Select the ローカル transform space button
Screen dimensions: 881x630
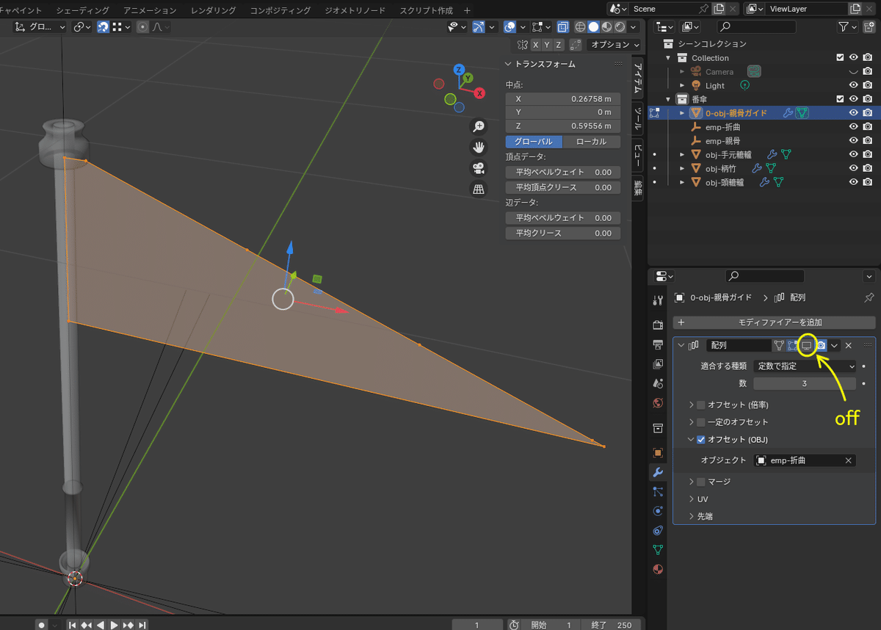pyautogui.click(x=592, y=142)
